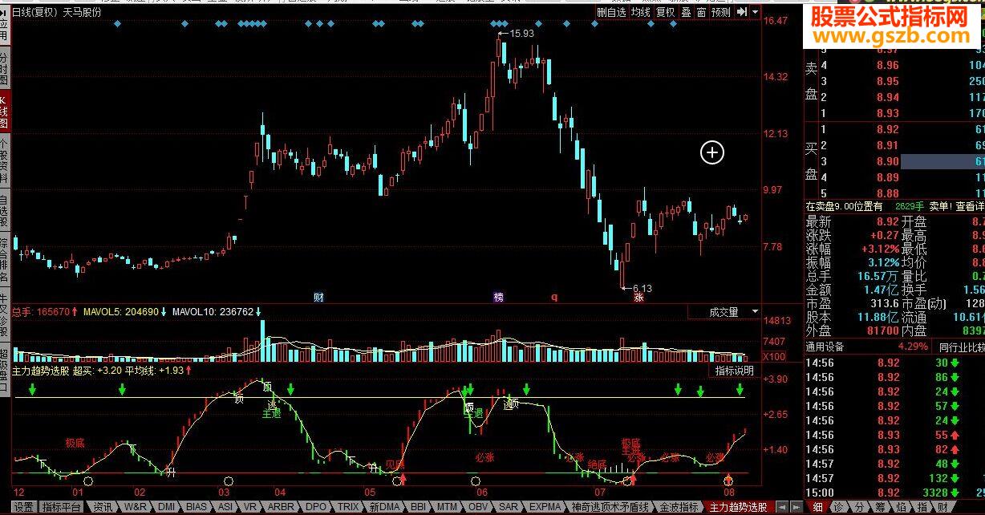Click the 预测 forecast button
985x515 pixels.
pos(721,12)
